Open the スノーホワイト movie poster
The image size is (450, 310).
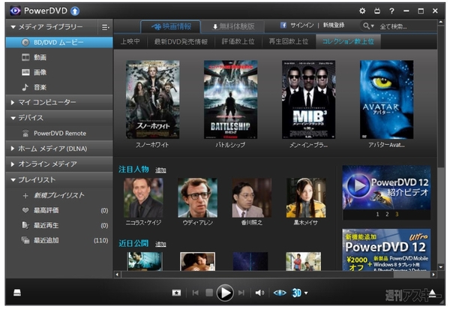coord(153,99)
